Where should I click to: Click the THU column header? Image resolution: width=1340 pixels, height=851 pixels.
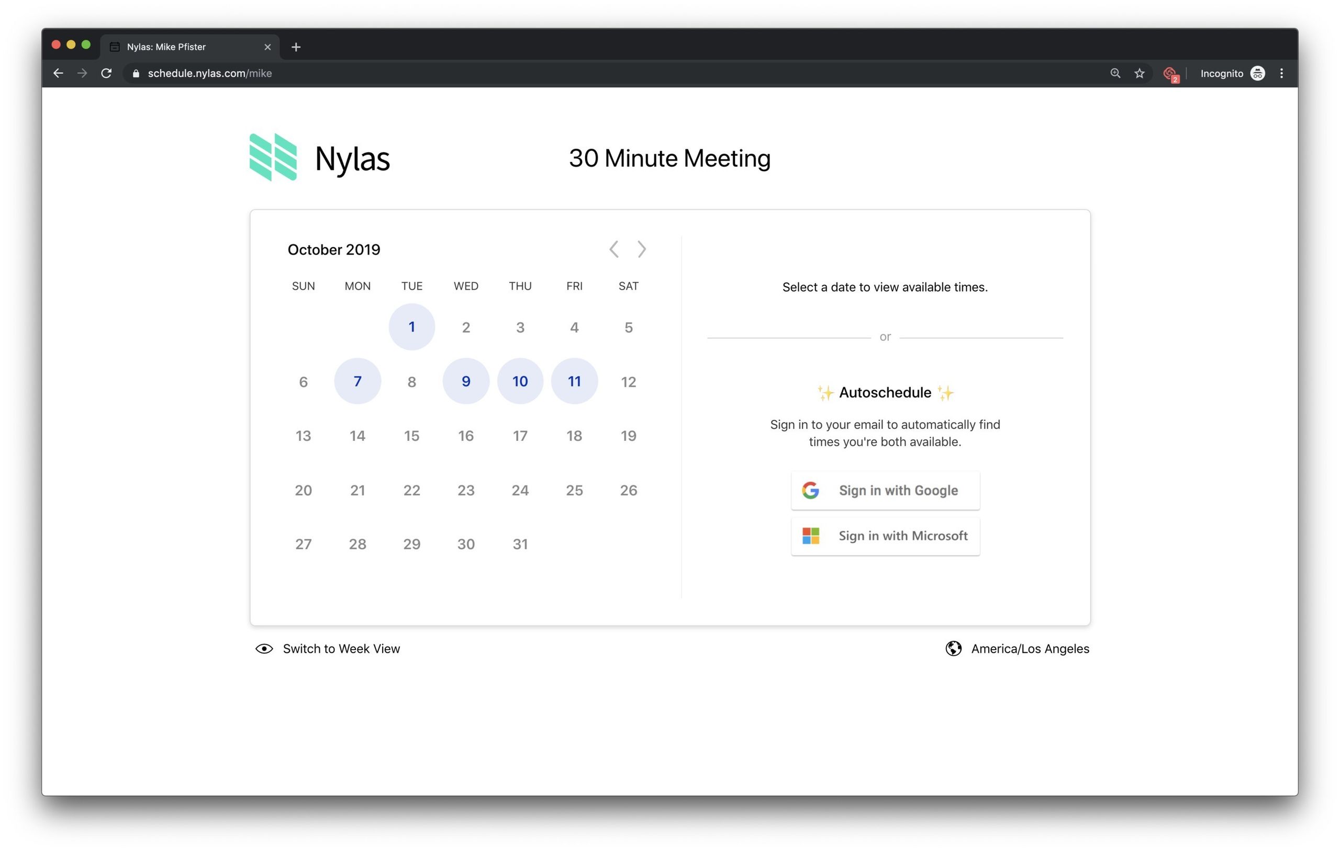(x=520, y=286)
